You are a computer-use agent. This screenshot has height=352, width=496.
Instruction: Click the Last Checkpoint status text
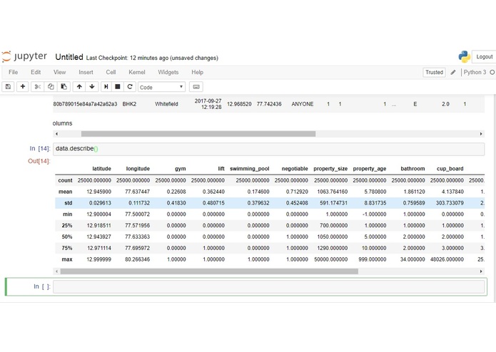coord(152,58)
